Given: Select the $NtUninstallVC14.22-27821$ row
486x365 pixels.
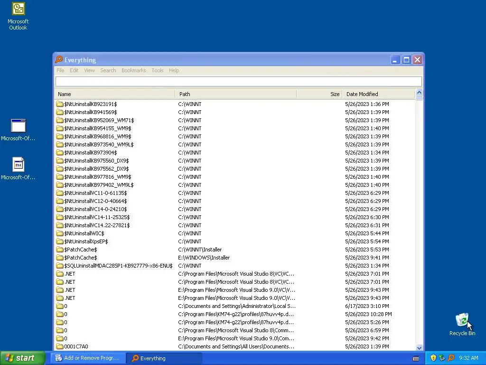Looking at the screenshot, I should coord(234,225).
